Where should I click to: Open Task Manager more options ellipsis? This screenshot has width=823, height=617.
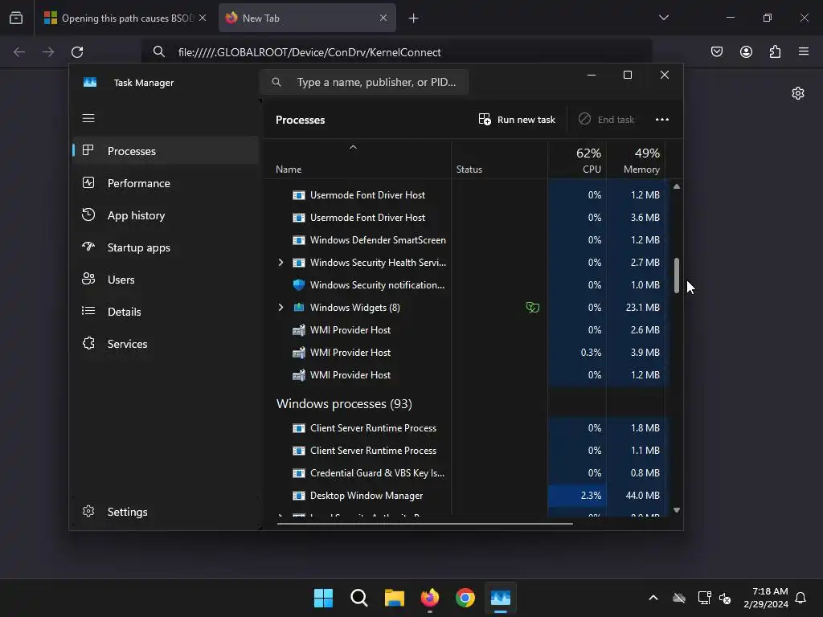coord(662,120)
